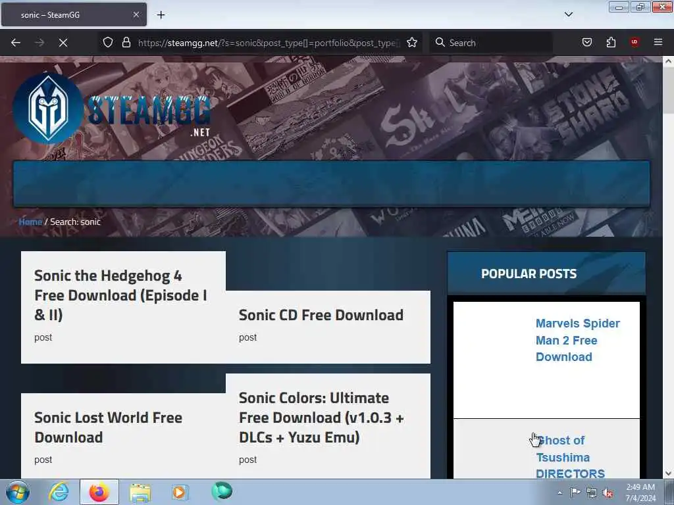This screenshot has height=505, width=674.
Task: Click the forward navigation arrow
Action: click(x=39, y=43)
